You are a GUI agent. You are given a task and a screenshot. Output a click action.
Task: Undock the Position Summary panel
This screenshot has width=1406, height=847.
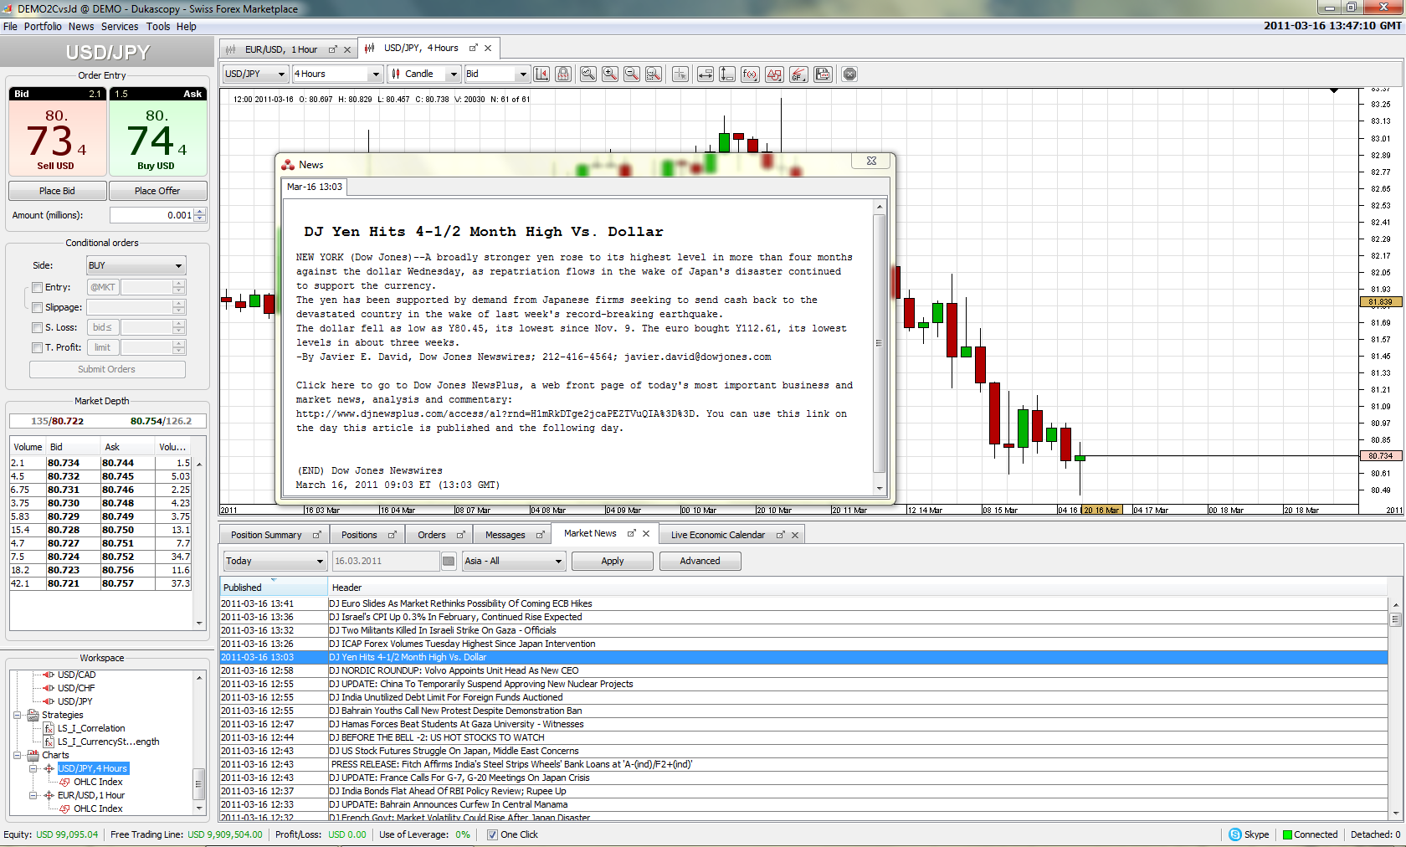click(x=316, y=535)
